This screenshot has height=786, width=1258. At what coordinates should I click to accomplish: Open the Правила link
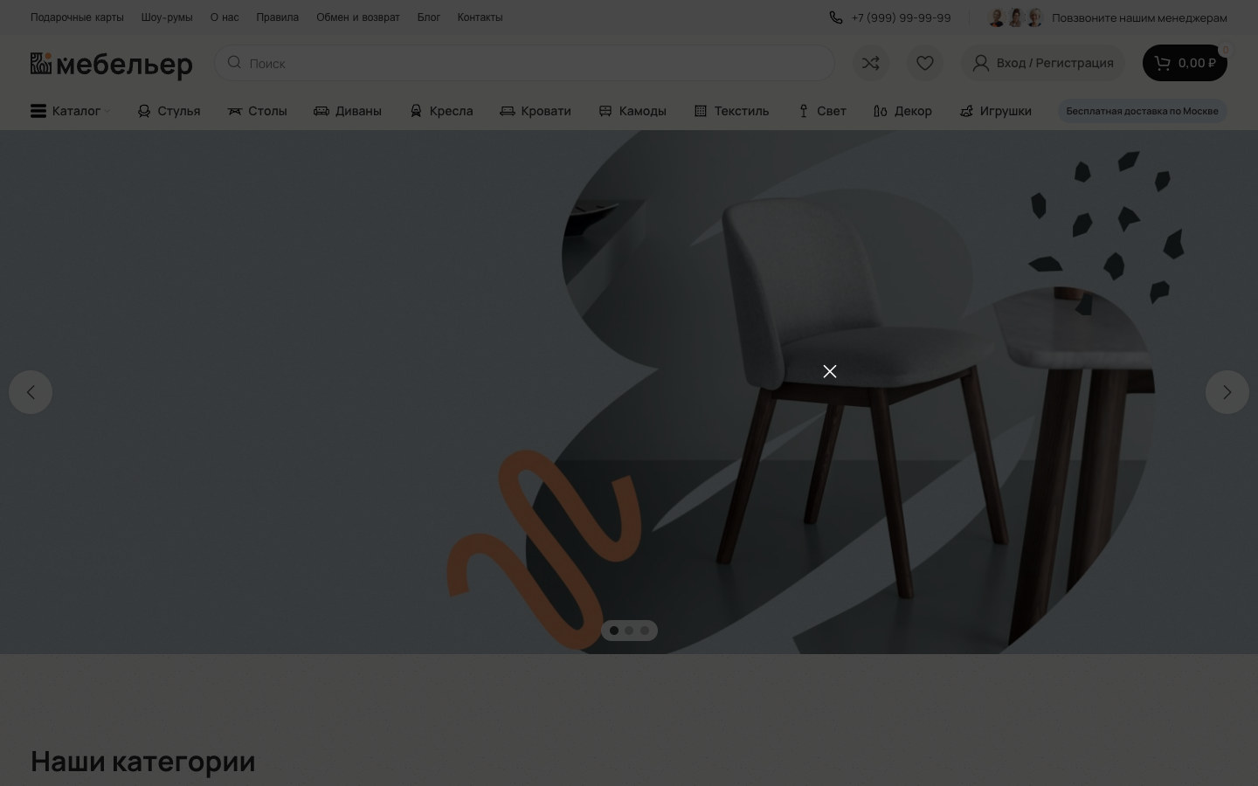click(277, 17)
